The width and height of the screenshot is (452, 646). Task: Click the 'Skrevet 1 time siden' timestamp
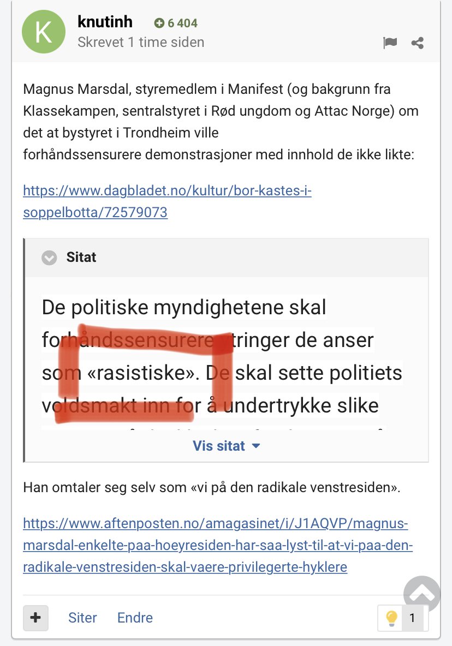tap(141, 42)
